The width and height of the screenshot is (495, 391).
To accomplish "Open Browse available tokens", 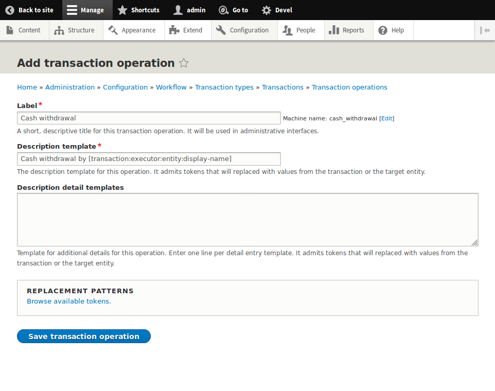I will click(x=68, y=301).
